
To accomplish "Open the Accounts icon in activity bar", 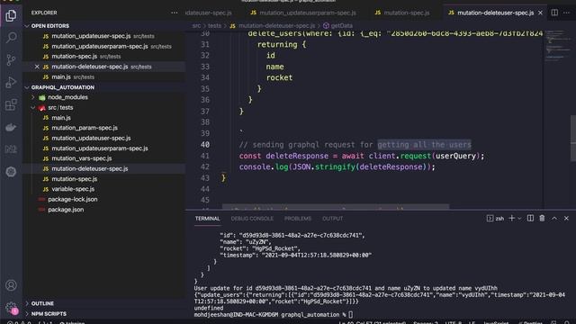I will [11, 285].
